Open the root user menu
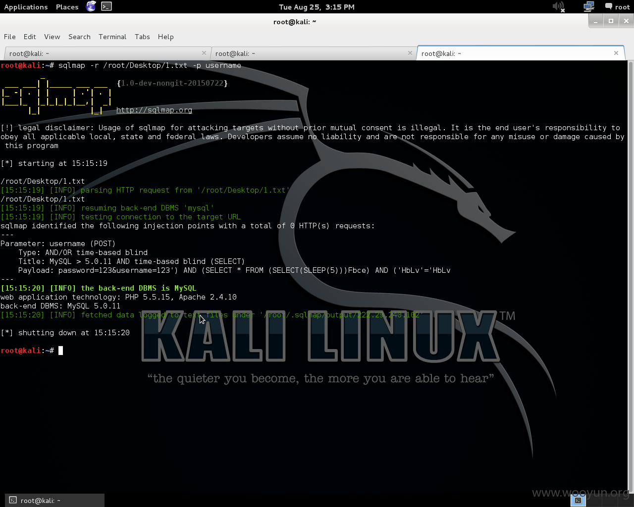Screen dimensions: 634x507 click(x=617, y=7)
